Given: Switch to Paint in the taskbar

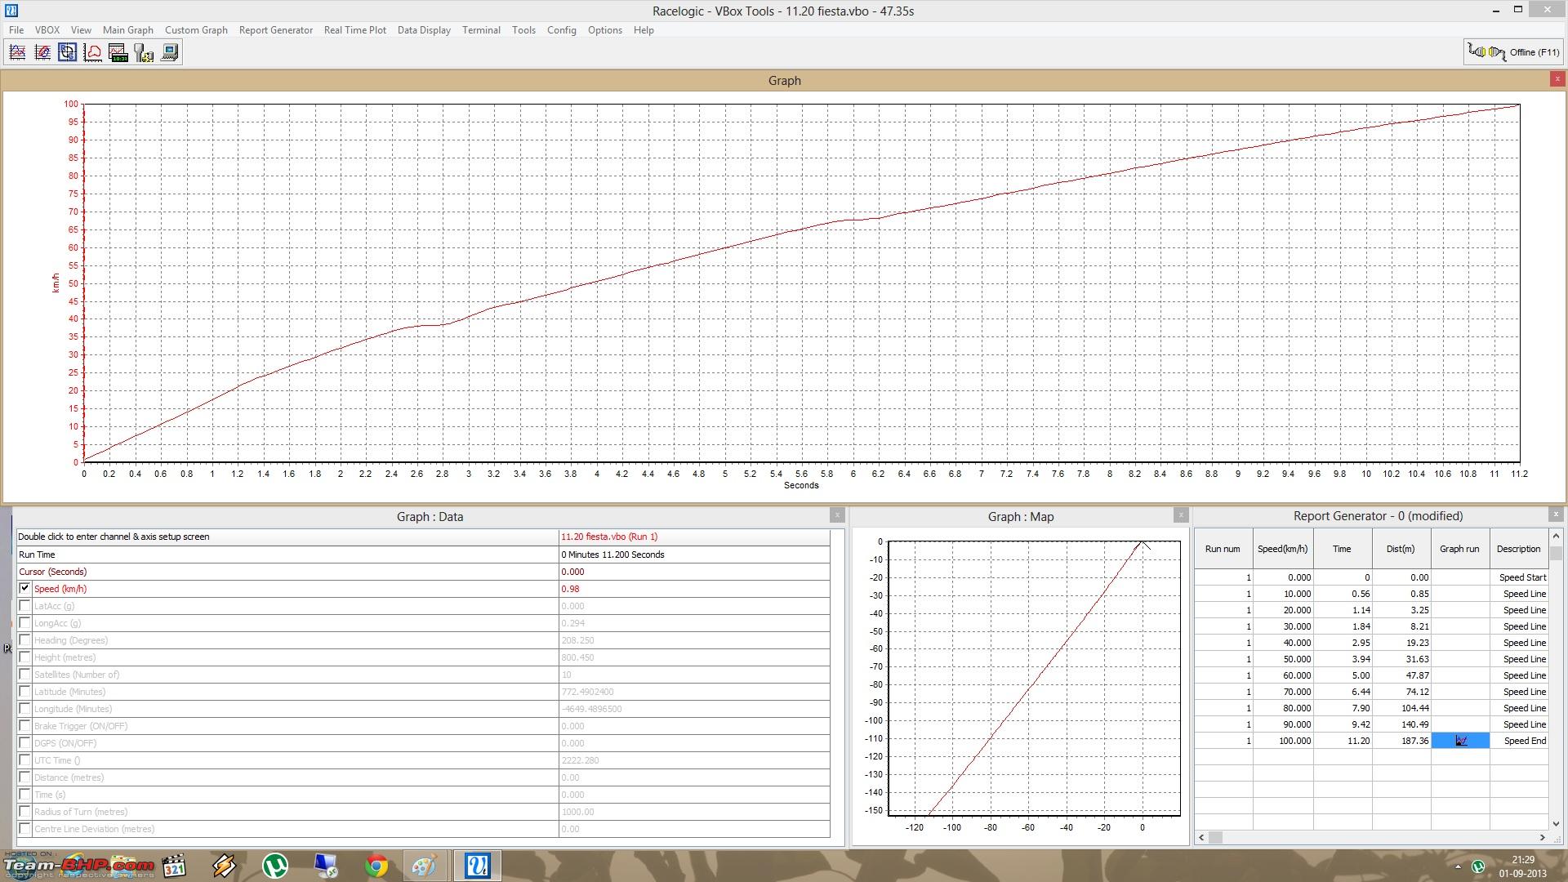Looking at the screenshot, I should 425,866.
